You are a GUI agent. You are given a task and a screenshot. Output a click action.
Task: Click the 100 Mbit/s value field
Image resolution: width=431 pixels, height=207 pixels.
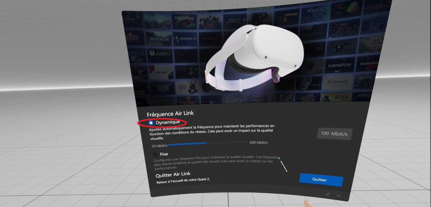[x=334, y=134]
